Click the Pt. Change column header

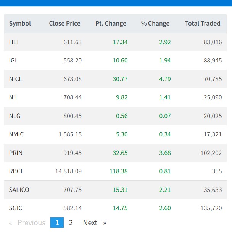point(111,24)
